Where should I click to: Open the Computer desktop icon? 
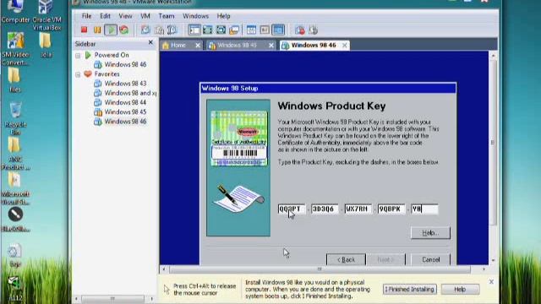[15, 11]
